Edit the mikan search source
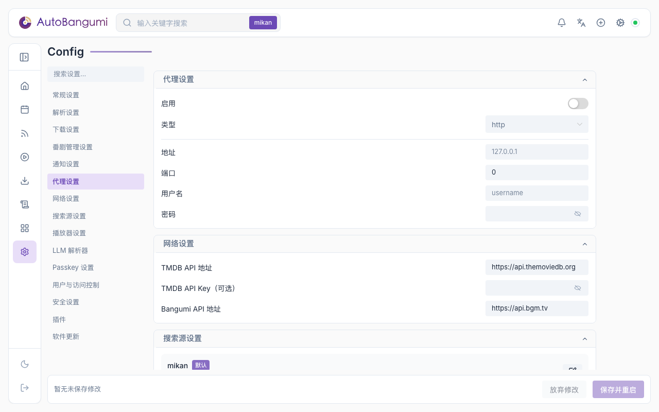659x412 pixels. pos(573,367)
